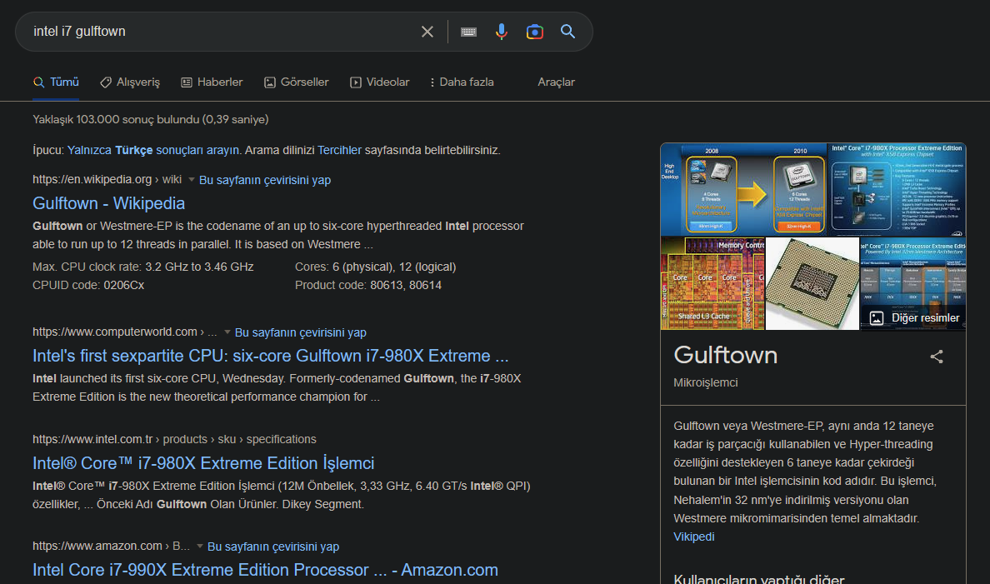Translate the Wikipedia result page
Image resolution: width=990 pixels, height=584 pixels.
tap(265, 180)
